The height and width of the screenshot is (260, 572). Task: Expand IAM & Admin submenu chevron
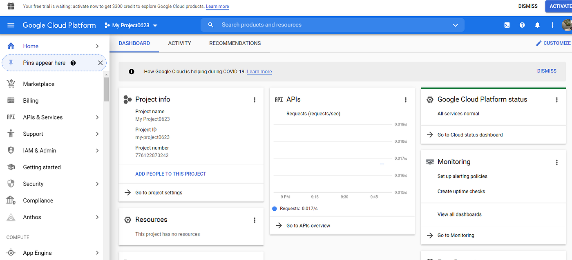97,150
